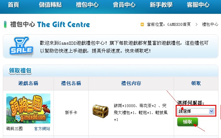The image size is (221, 138).
Task: Click the orange current-location icon
Action: tap(142, 24)
